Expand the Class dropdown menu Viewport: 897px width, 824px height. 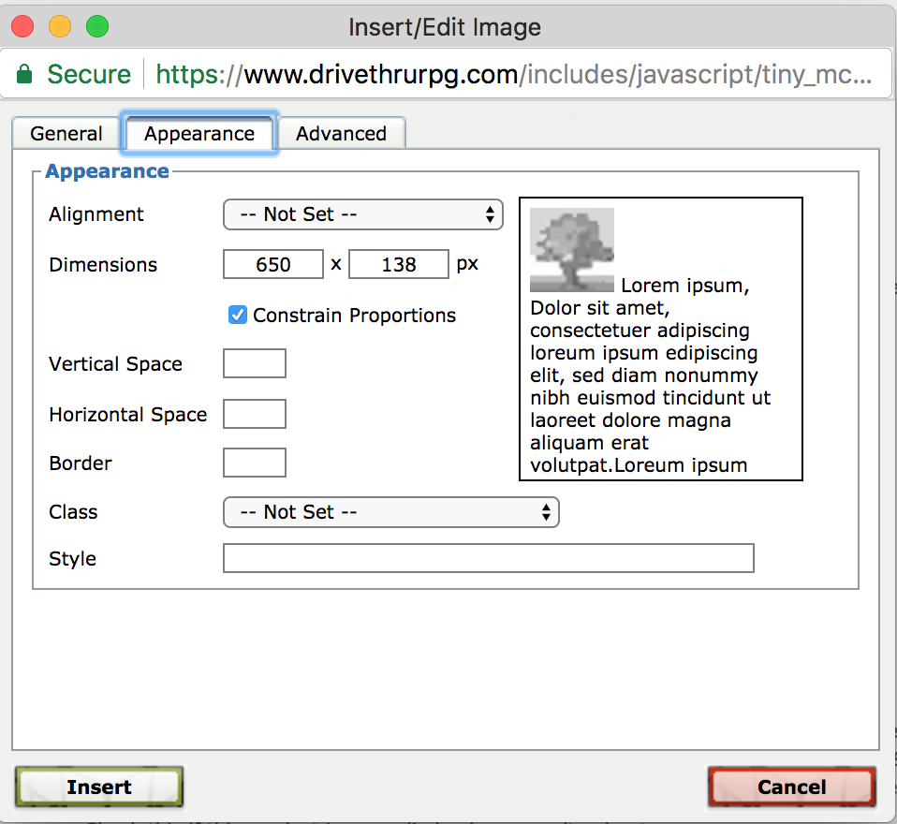click(x=390, y=512)
